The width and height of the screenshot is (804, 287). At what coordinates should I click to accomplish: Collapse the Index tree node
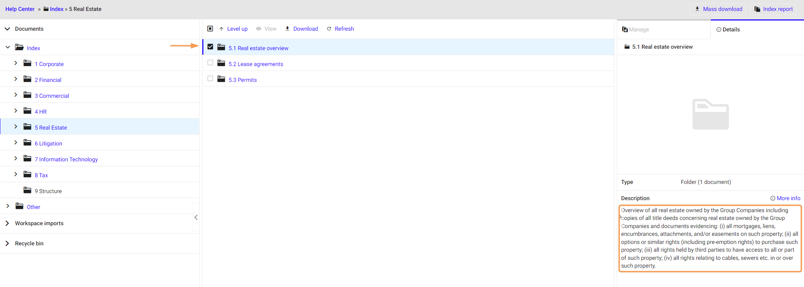pyautogui.click(x=7, y=47)
